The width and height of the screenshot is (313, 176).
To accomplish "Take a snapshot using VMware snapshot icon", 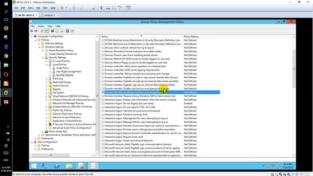I will (82, 8).
